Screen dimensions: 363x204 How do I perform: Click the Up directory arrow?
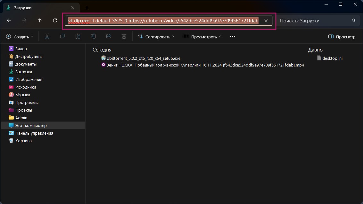click(x=40, y=20)
